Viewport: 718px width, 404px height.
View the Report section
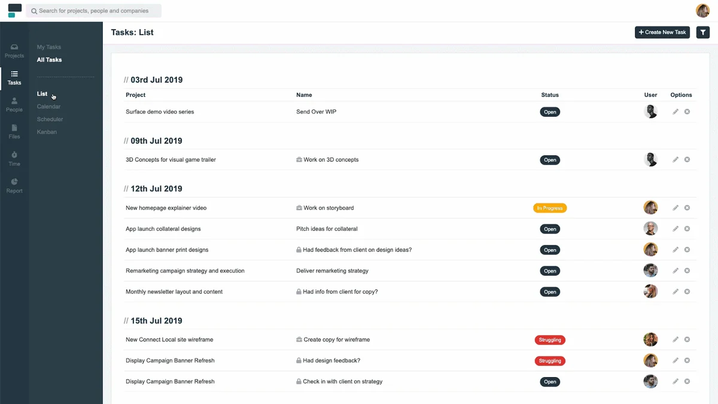(14, 186)
